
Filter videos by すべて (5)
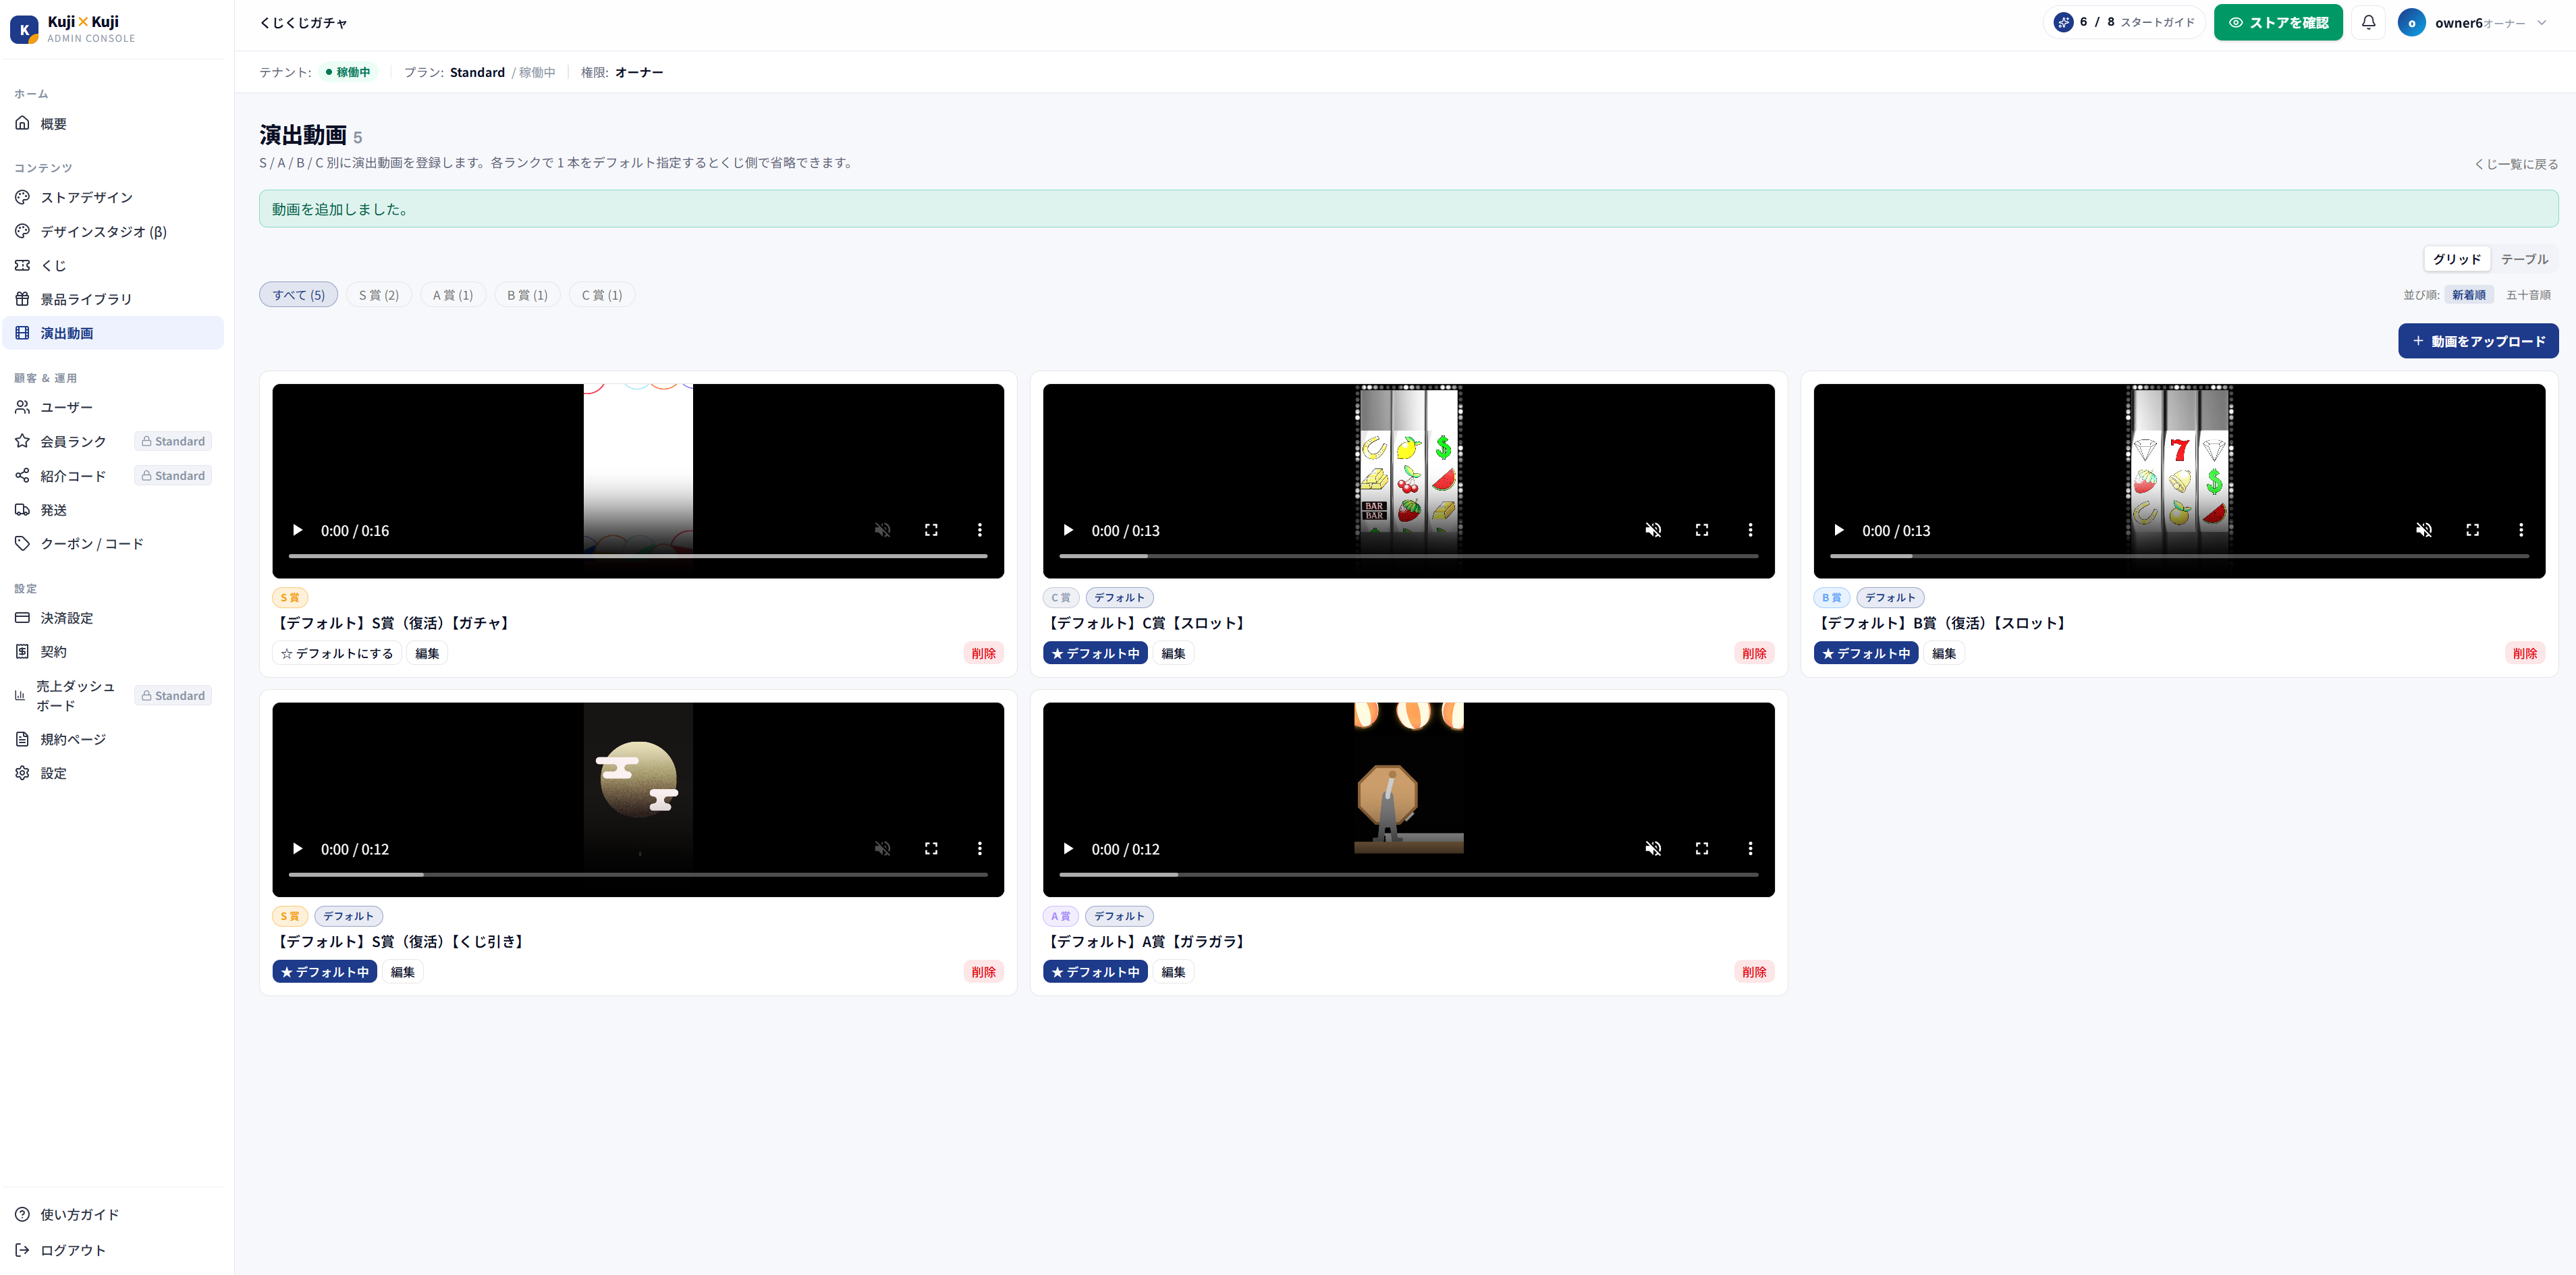(298, 295)
